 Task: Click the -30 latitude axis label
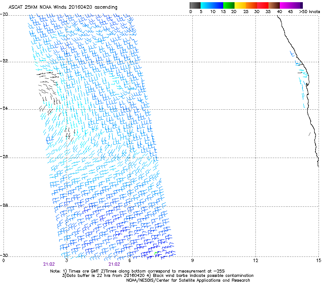click(x=4, y=255)
